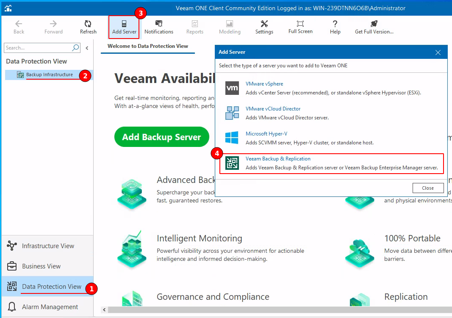Open the Modeling toolbar item
This screenshot has height=318, width=452.
pos(230,27)
